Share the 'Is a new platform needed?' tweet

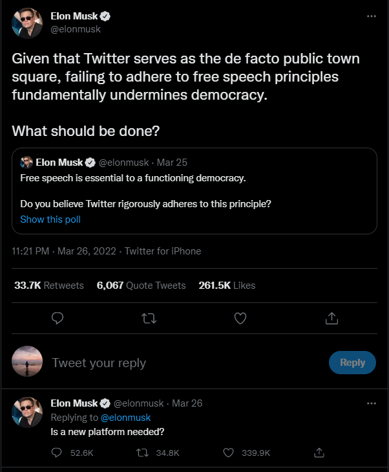(319, 453)
